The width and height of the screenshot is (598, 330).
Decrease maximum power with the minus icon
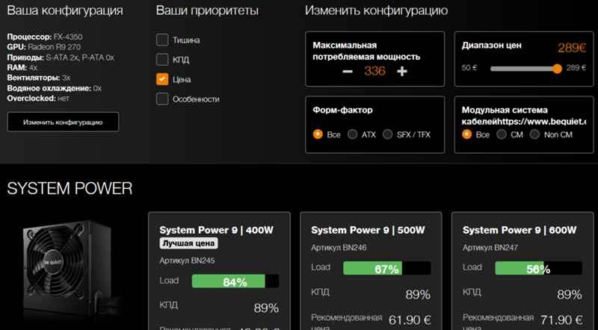coord(347,71)
